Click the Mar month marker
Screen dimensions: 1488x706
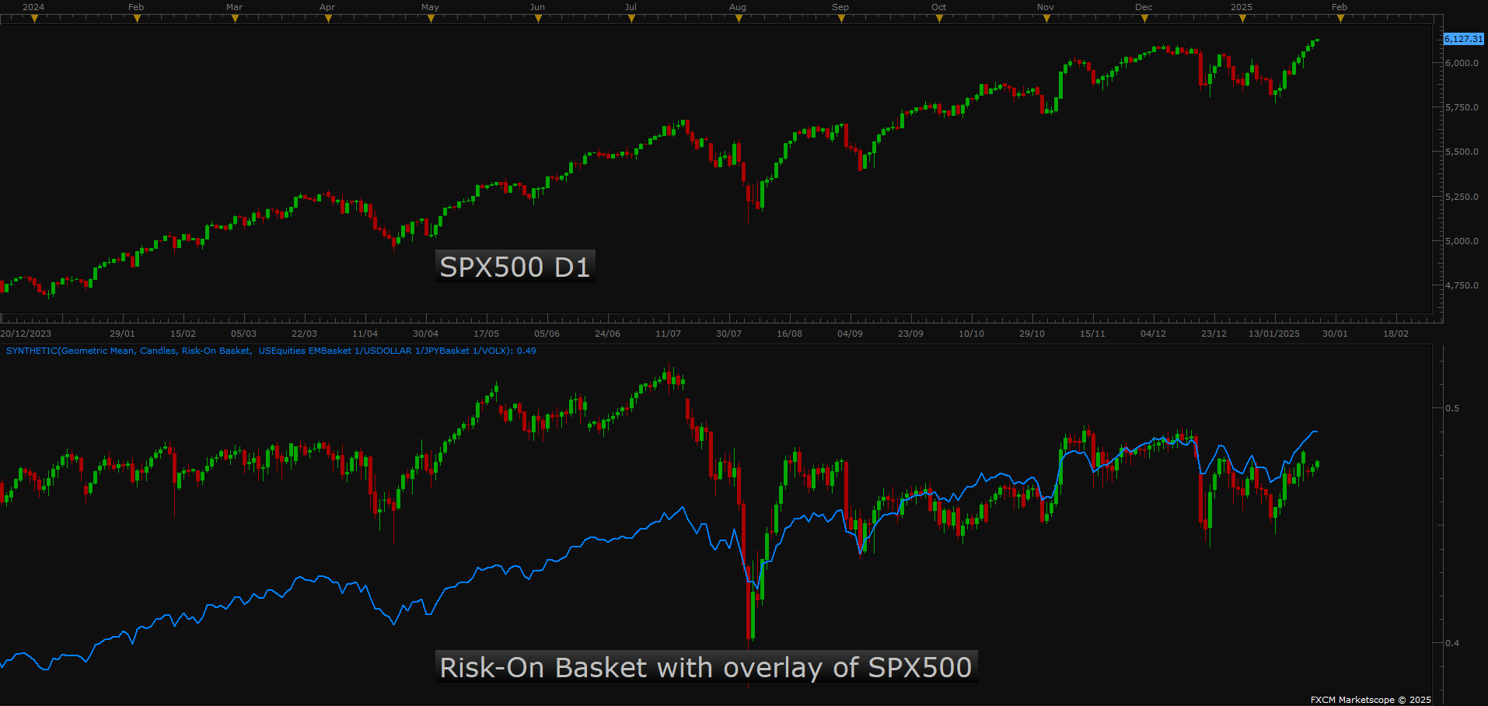[235, 19]
